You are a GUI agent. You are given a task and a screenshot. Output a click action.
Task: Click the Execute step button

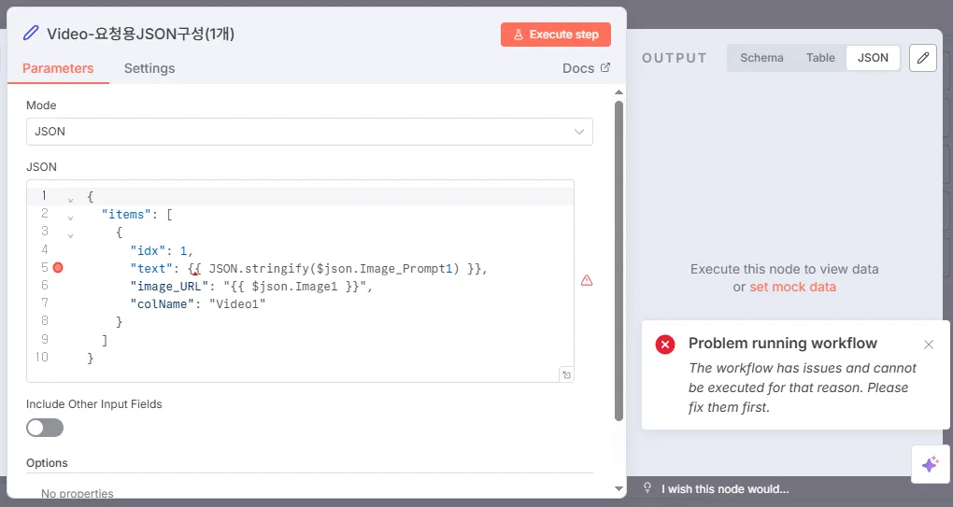(556, 35)
